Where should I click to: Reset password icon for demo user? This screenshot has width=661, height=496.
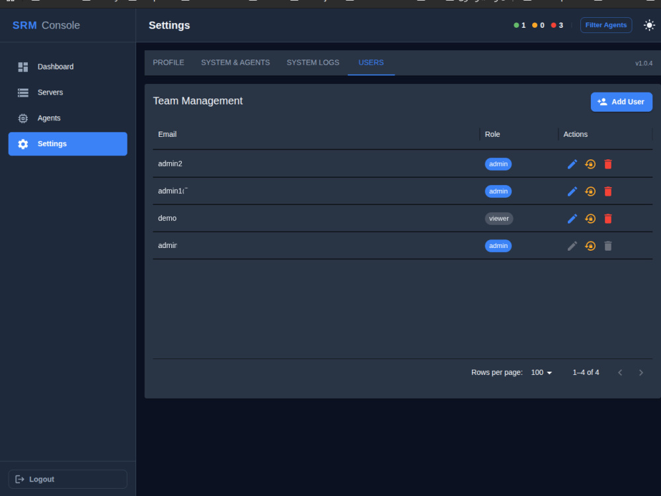590,218
